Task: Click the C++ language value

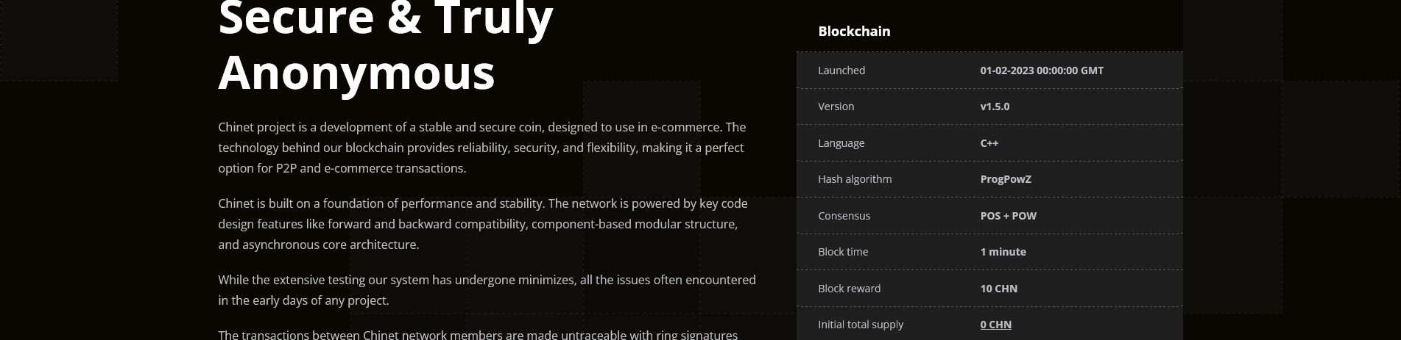Action: 989,143
